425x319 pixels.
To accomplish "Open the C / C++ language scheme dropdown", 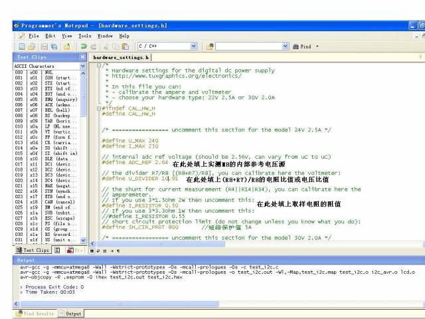I will pyautogui.click(x=193, y=47).
